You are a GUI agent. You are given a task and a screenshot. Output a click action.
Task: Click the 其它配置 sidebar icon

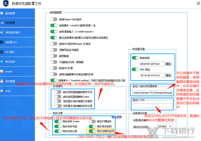(x=2, y=23)
